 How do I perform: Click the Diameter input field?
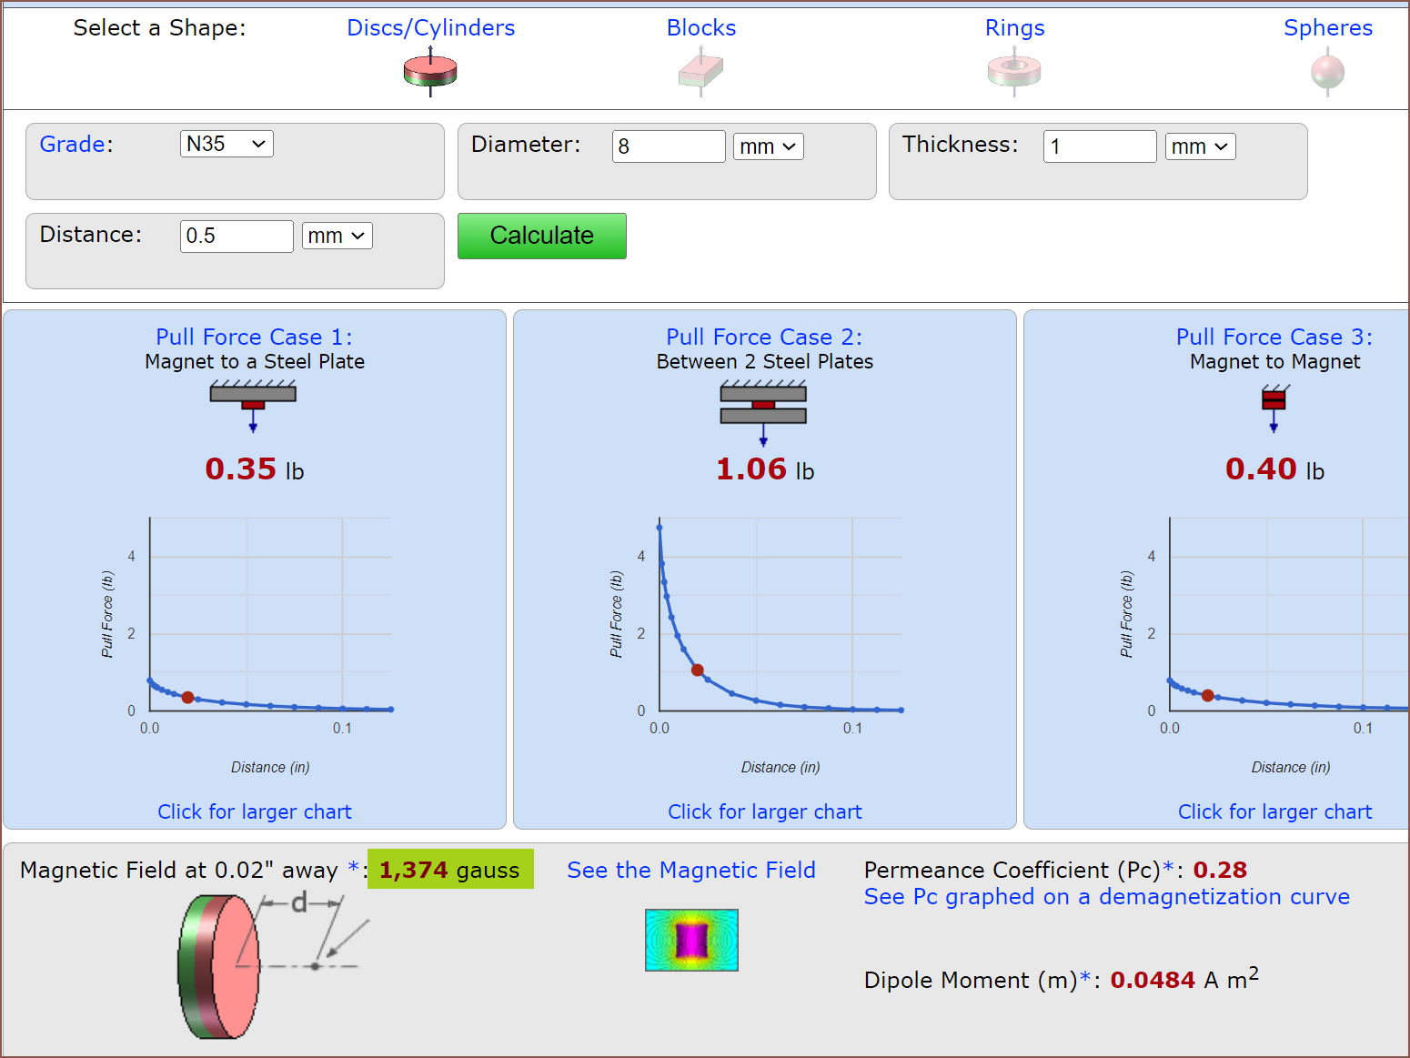[x=668, y=146]
